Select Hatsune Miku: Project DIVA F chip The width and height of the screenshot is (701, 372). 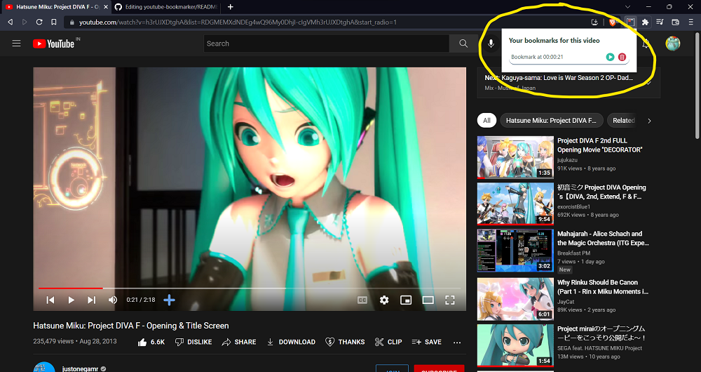(551, 121)
